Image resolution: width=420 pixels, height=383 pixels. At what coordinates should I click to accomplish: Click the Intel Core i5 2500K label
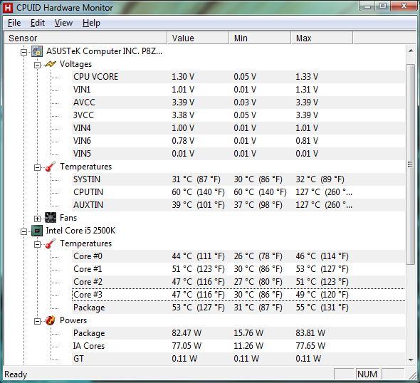[x=80, y=231]
